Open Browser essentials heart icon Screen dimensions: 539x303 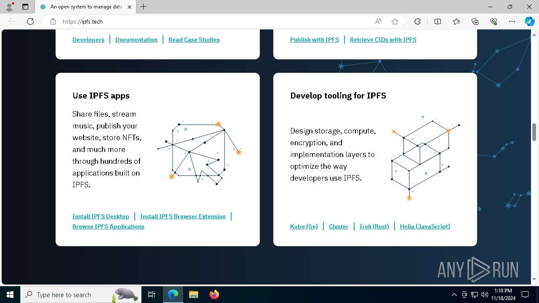[x=494, y=21]
